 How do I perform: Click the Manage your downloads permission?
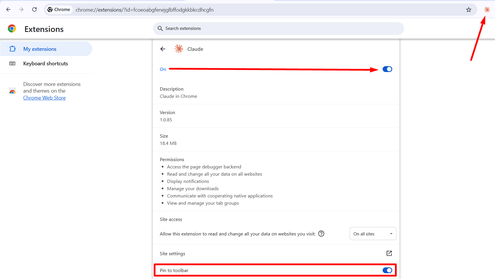(193, 188)
